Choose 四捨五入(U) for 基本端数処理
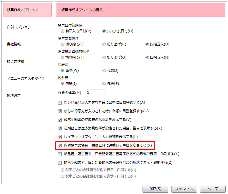The width and height of the screenshot is (228, 194). (x=147, y=44)
